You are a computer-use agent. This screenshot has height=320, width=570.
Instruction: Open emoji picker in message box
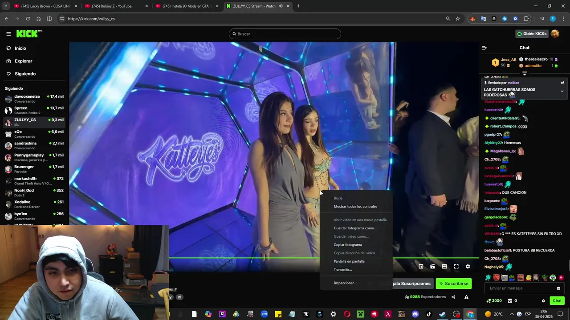pos(558,288)
